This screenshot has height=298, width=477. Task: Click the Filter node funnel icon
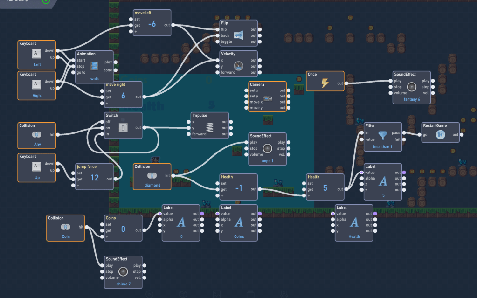point(383,136)
